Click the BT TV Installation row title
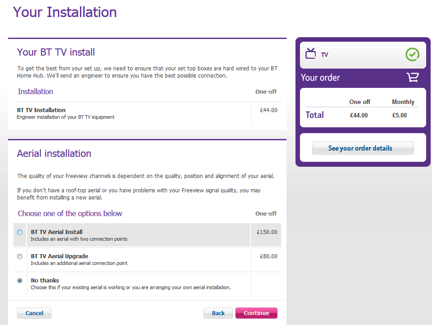This screenshot has height=325, width=432. click(x=41, y=110)
